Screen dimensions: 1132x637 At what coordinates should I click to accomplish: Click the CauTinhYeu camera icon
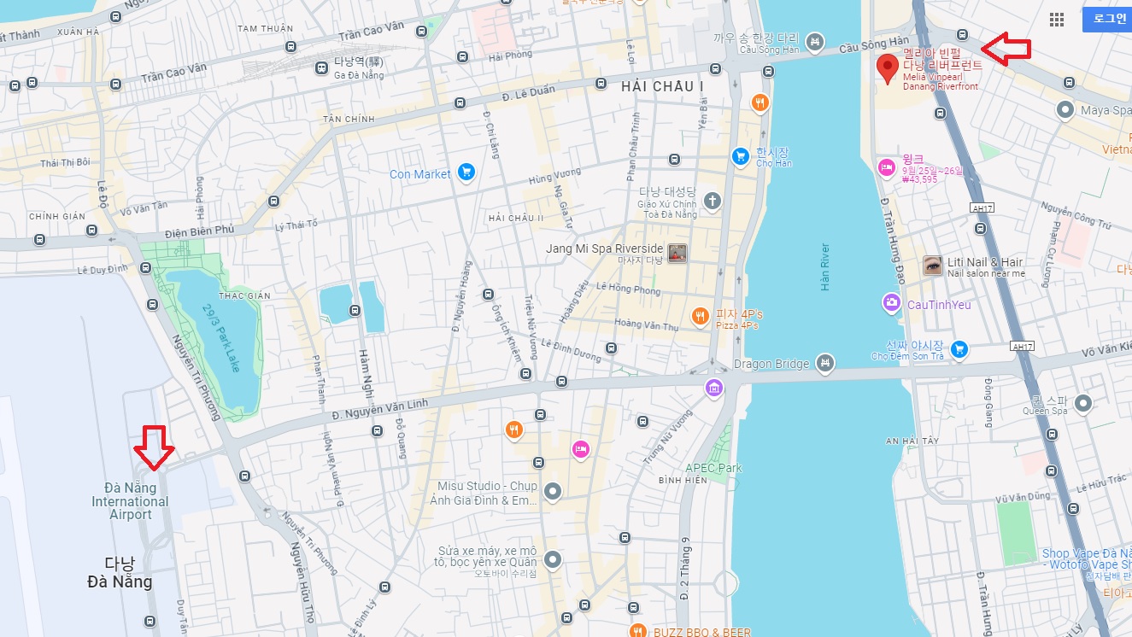pyautogui.click(x=891, y=303)
